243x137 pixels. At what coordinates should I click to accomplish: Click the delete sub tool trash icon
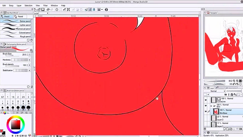click(32, 40)
